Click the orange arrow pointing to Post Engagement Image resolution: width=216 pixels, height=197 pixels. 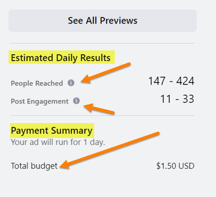[99, 109]
